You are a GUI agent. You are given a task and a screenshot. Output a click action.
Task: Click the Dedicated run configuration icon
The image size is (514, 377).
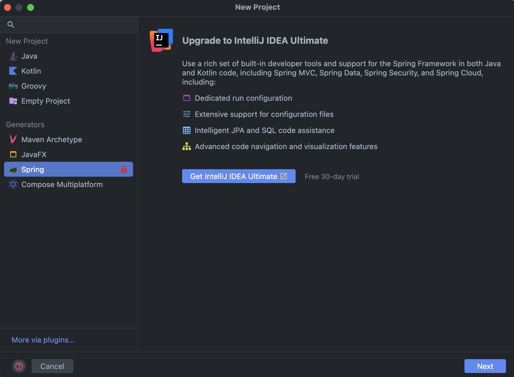pyautogui.click(x=187, y=98)
